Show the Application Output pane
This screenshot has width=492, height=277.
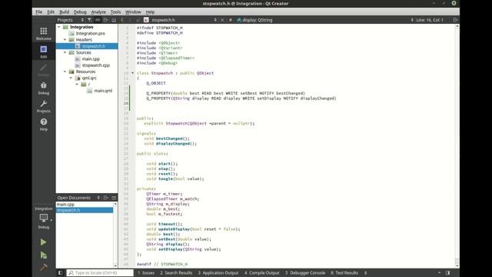[x=218, y=273]
